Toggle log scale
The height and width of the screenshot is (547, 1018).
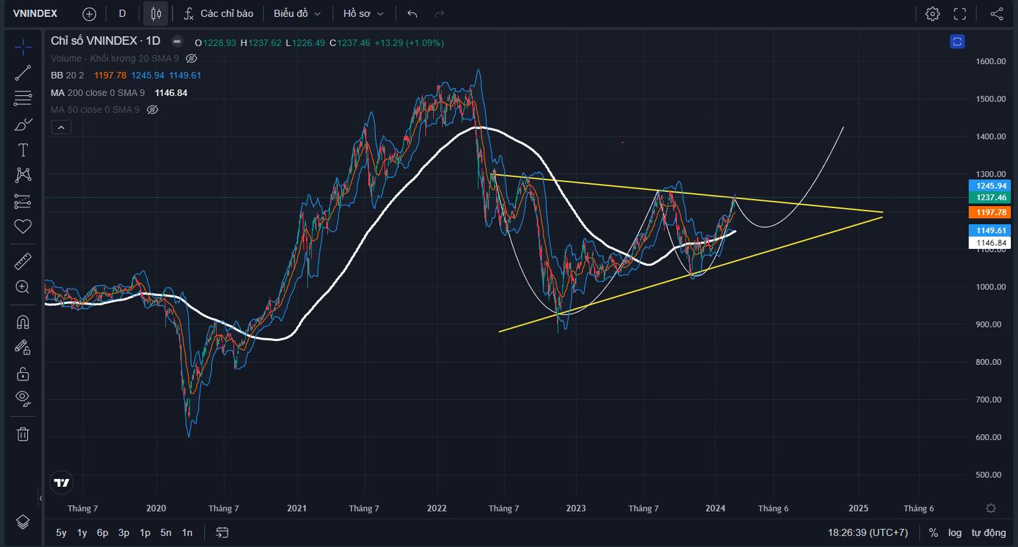[954, 533]
